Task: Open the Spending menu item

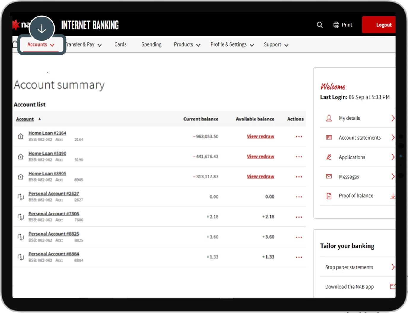Action: tap(151, 44)
